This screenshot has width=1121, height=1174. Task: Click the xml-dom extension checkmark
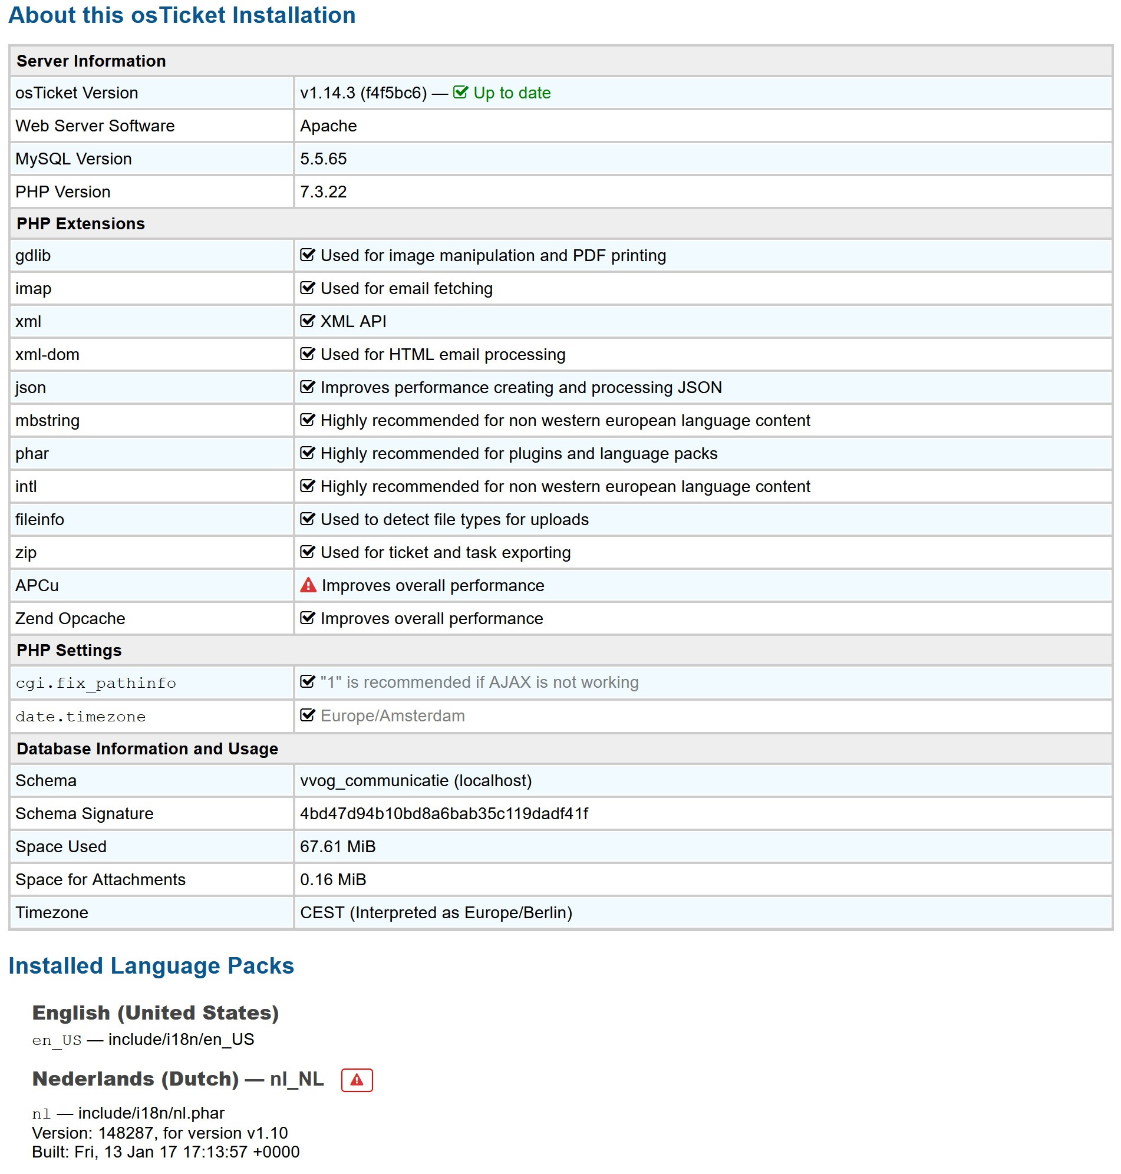tap(307, 354)
